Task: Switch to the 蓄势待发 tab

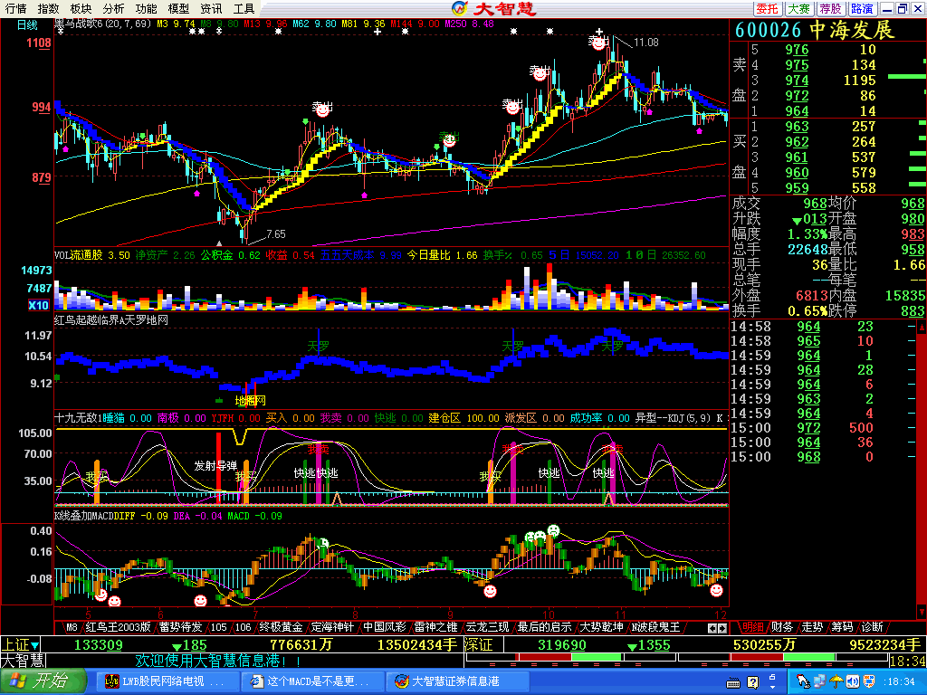Action: [180, 627]
